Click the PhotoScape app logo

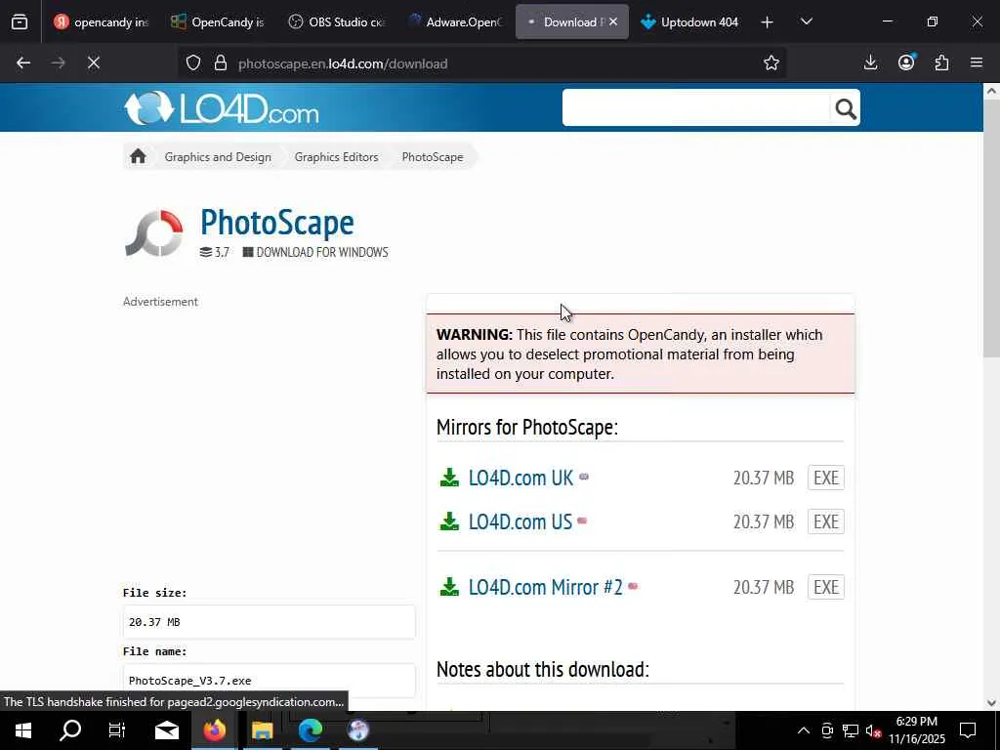click(153, 232)
